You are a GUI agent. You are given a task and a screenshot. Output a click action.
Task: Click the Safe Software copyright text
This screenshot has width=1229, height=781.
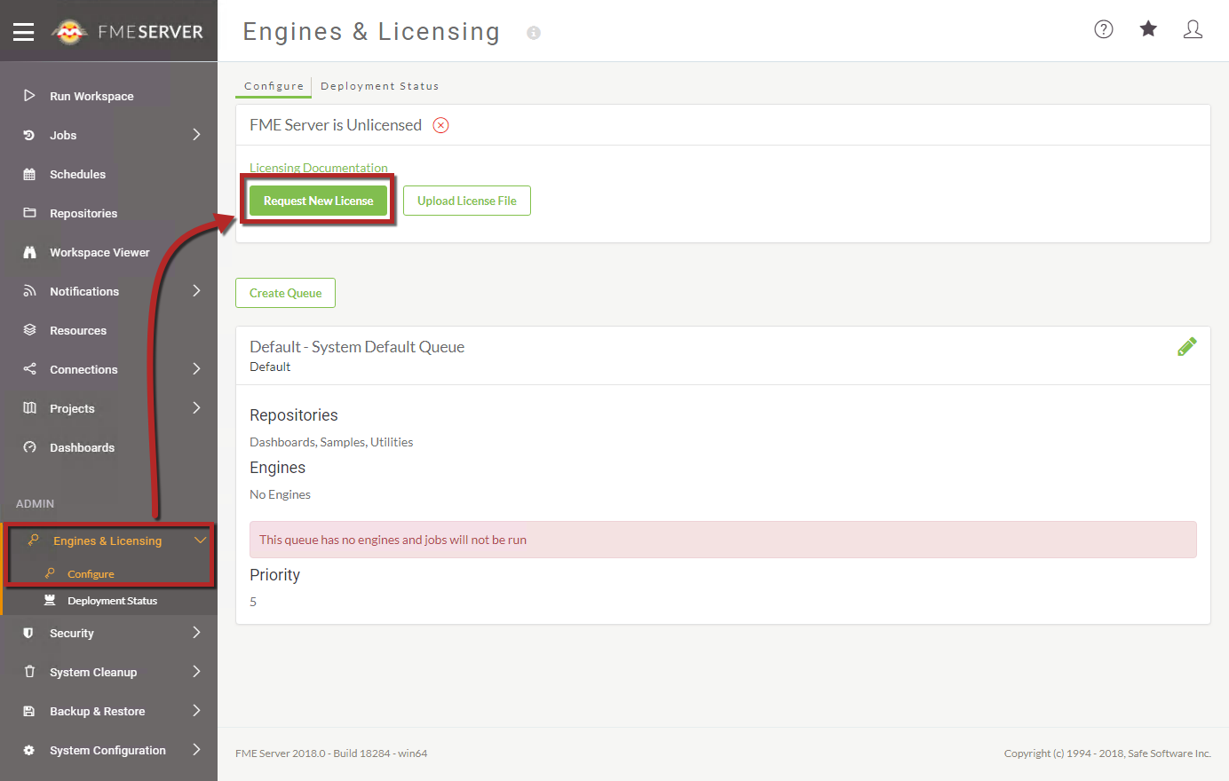[x=1107, y=753]
